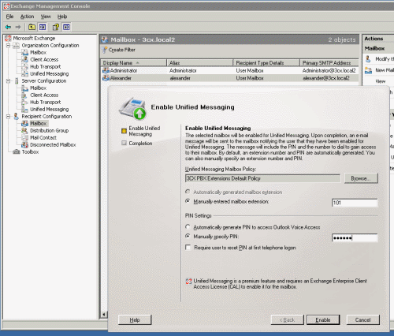Click View in the Actions pane

pos(381,81)
